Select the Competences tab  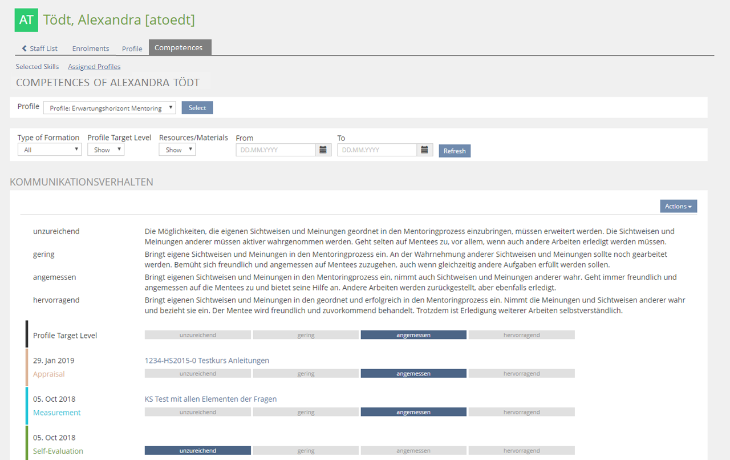click(x=180, y=47)
